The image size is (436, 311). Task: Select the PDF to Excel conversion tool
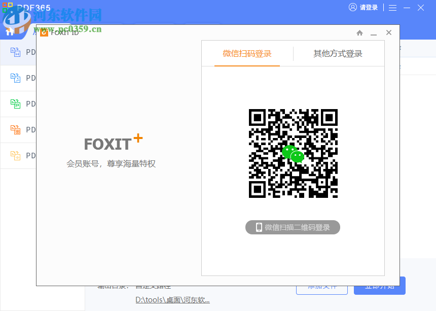(x=20, y=129)
